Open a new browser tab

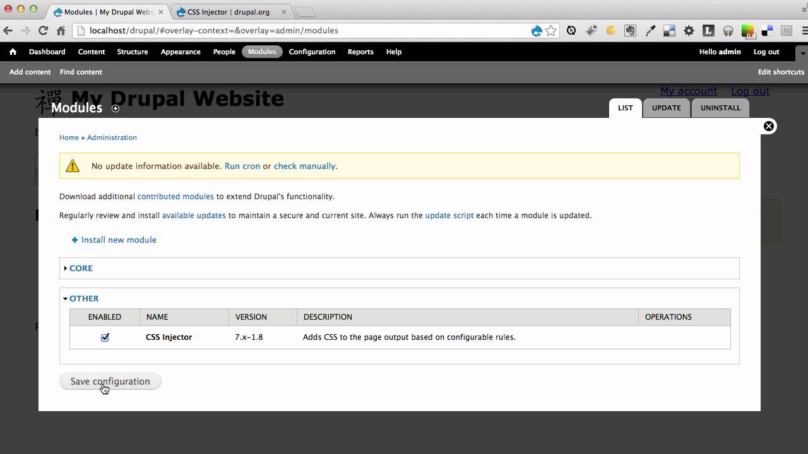305,12
